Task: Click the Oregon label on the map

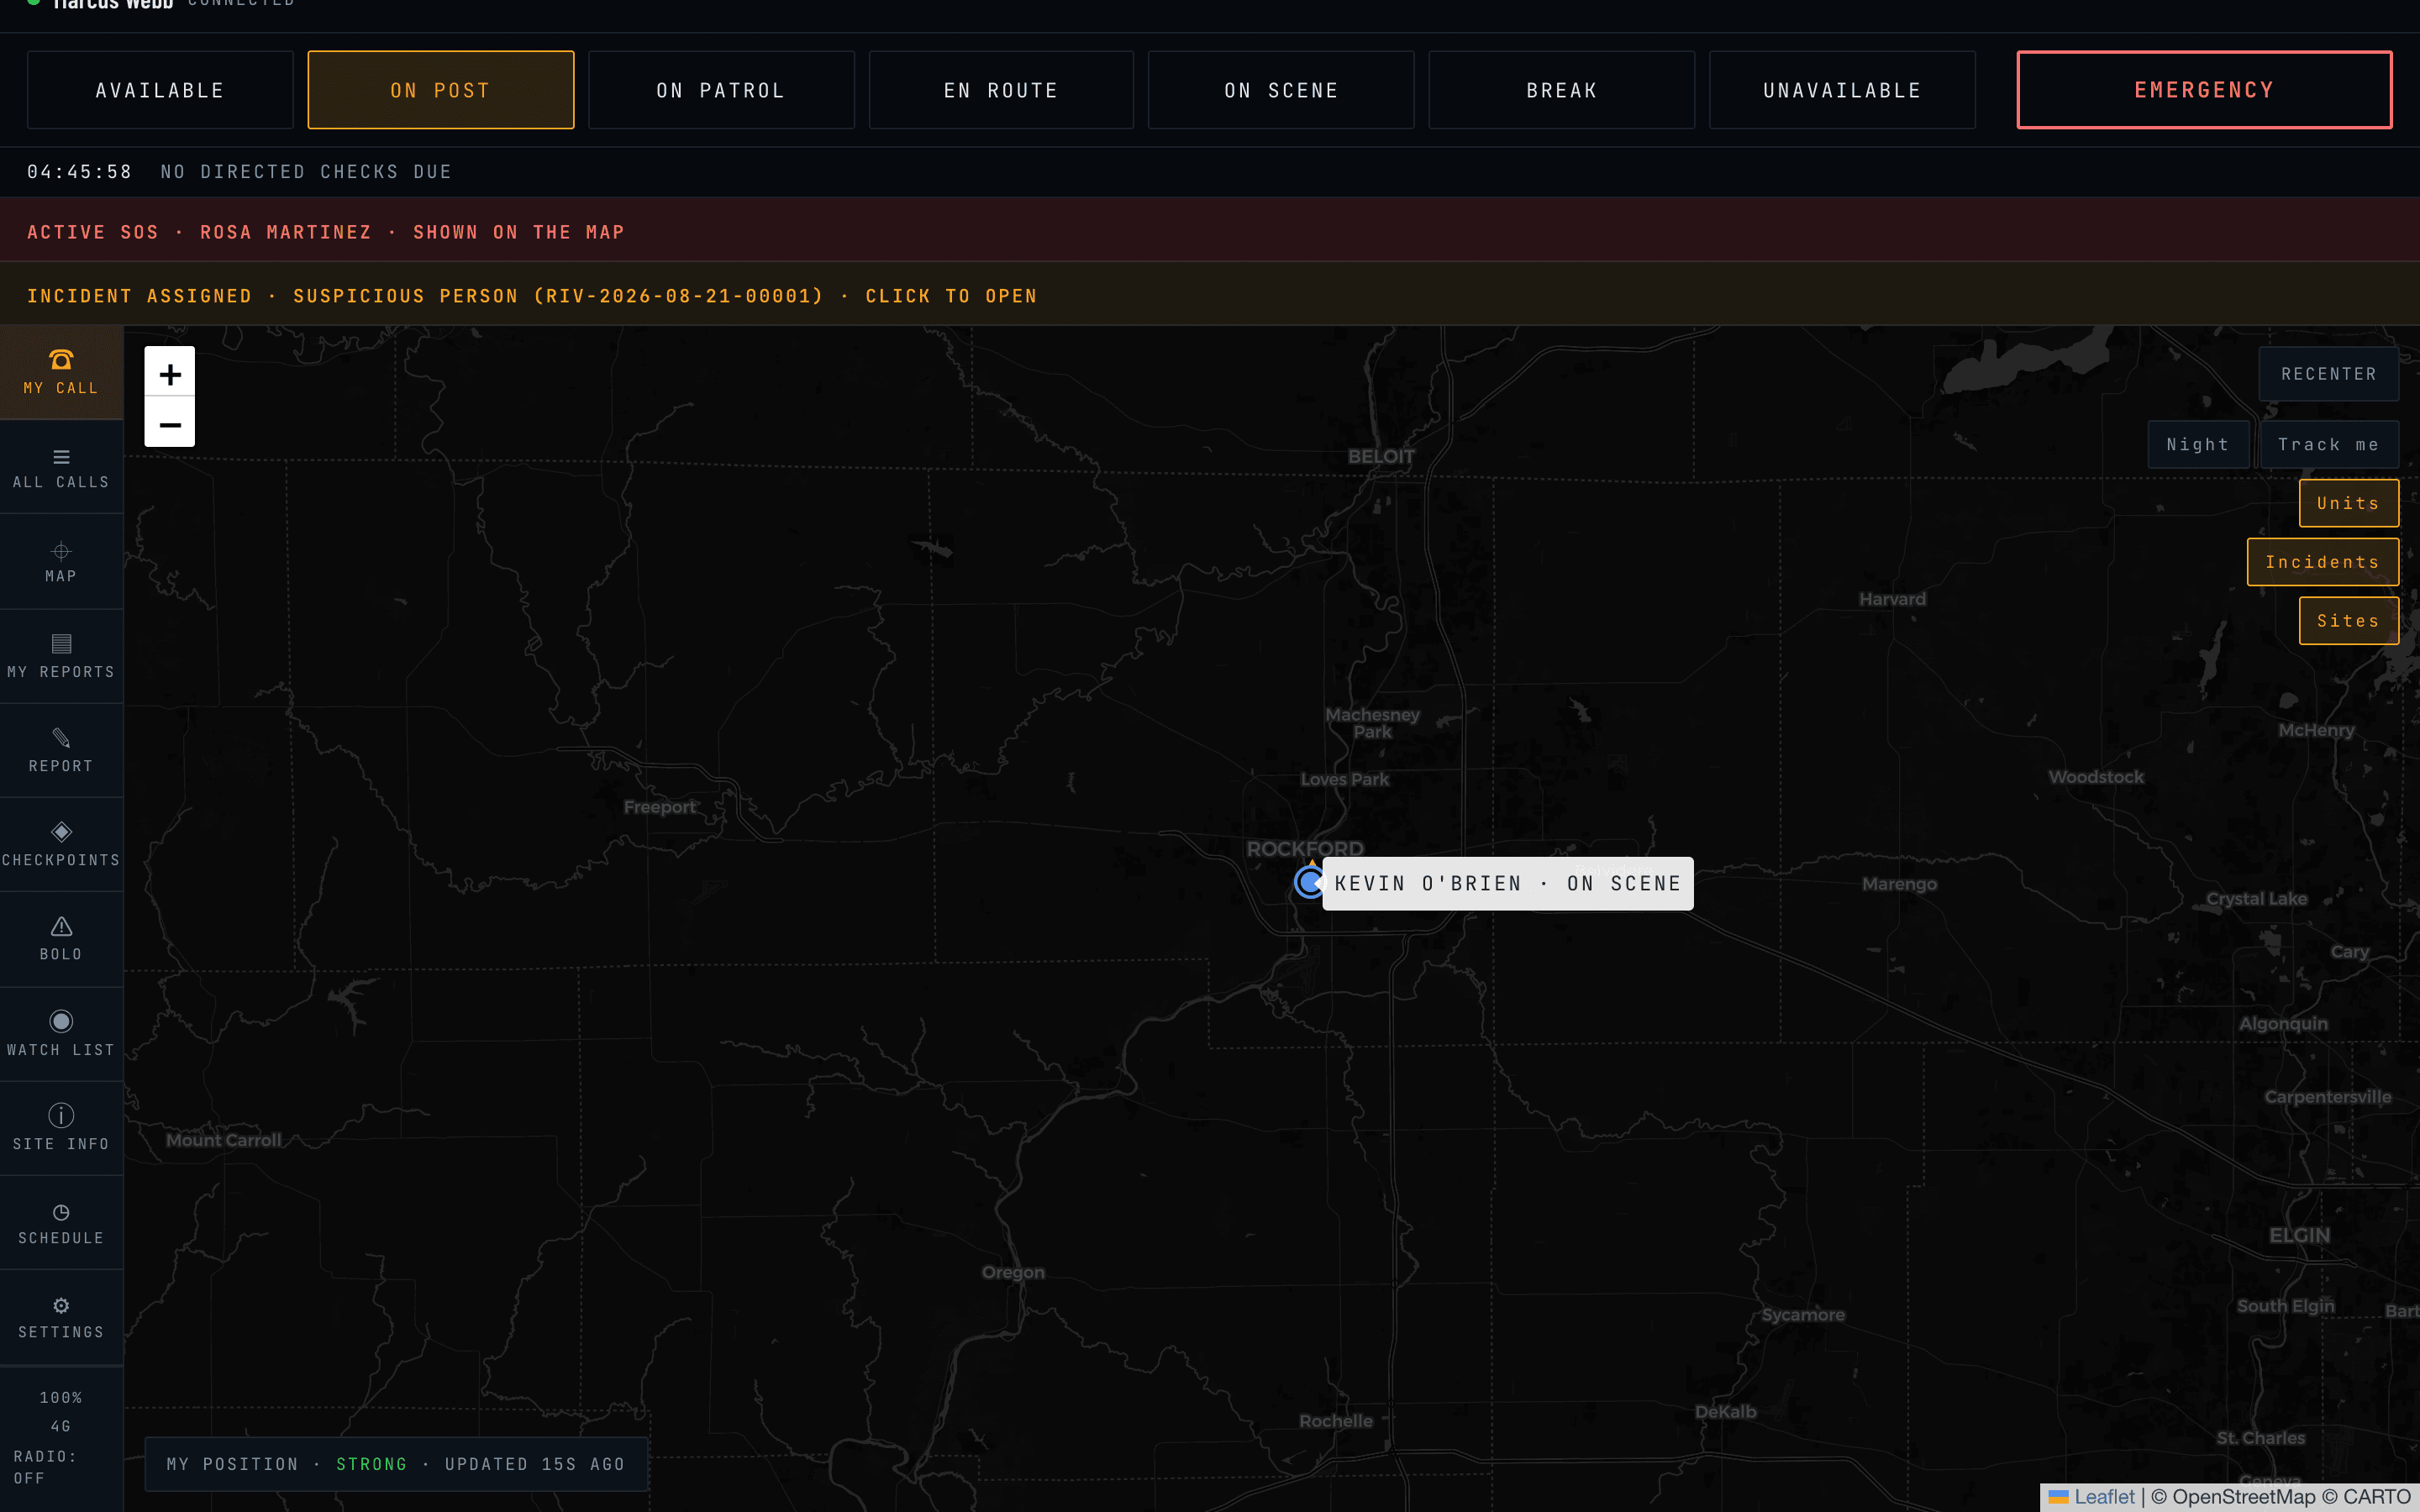Action: [1013, 1272]
